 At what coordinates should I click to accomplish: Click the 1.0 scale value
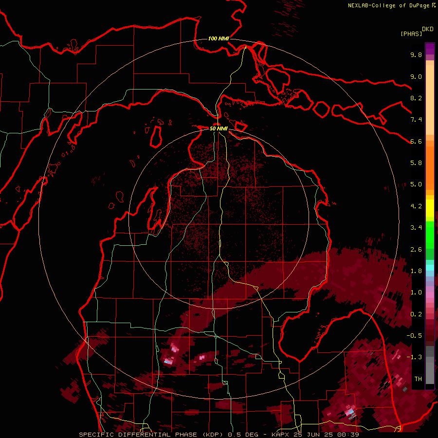coord(416,292)
